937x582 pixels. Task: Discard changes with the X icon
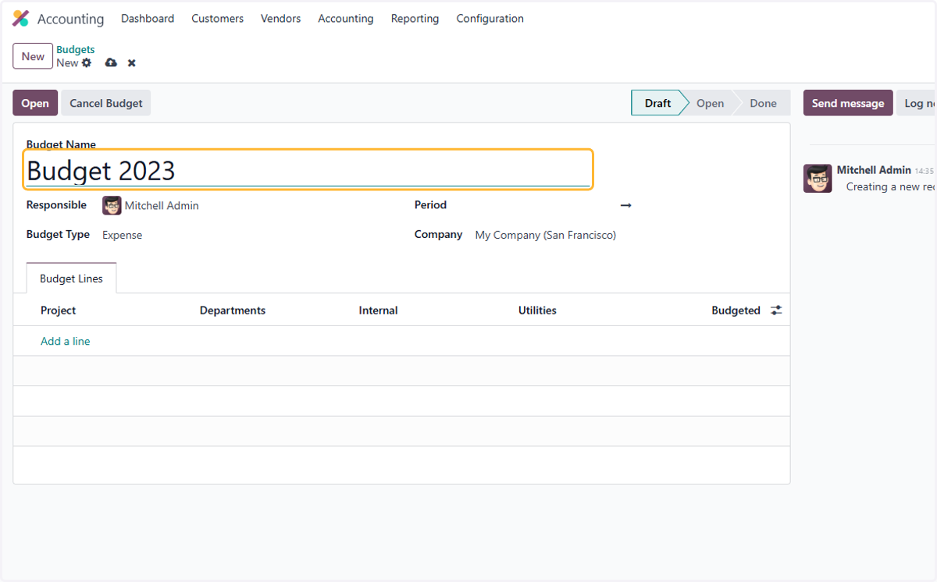(132, 63)
